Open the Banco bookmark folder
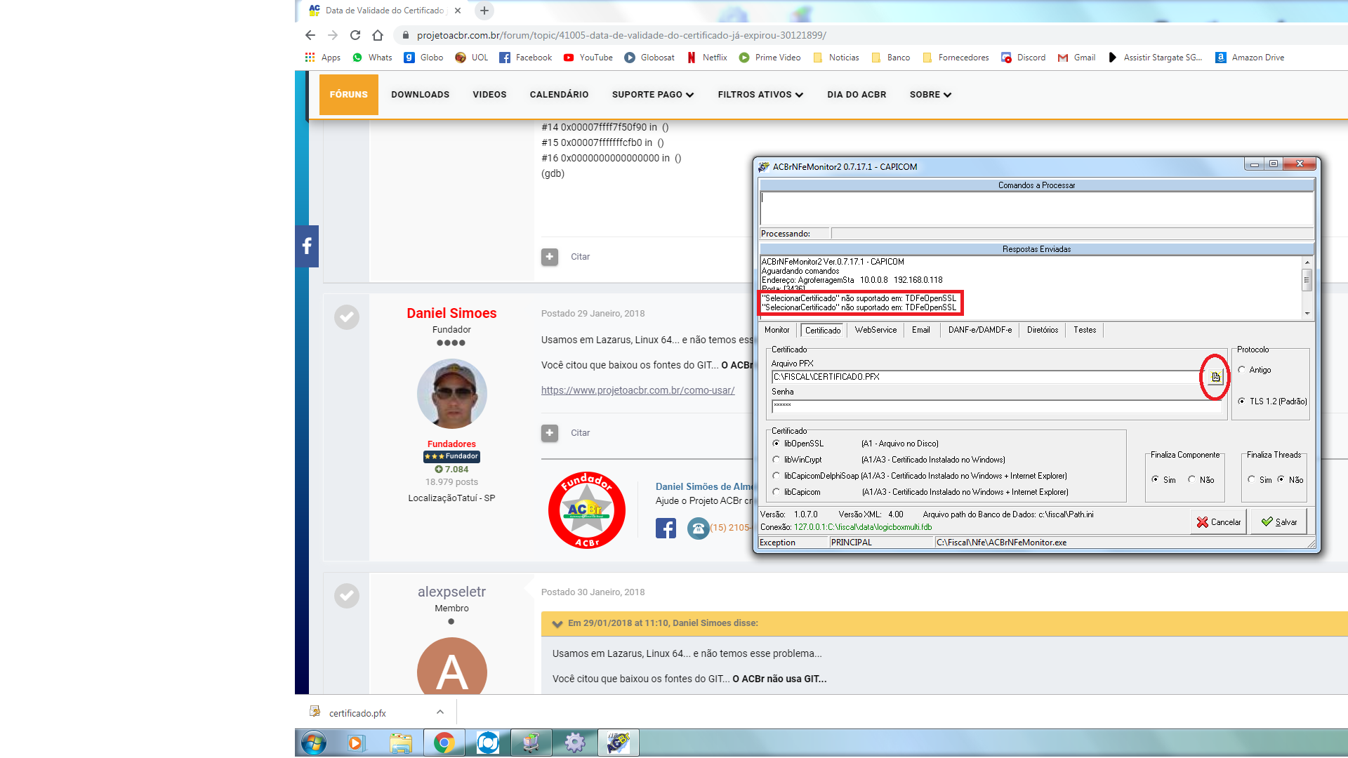The width and height of the screenshot is (1348, 758). point(891,58)
